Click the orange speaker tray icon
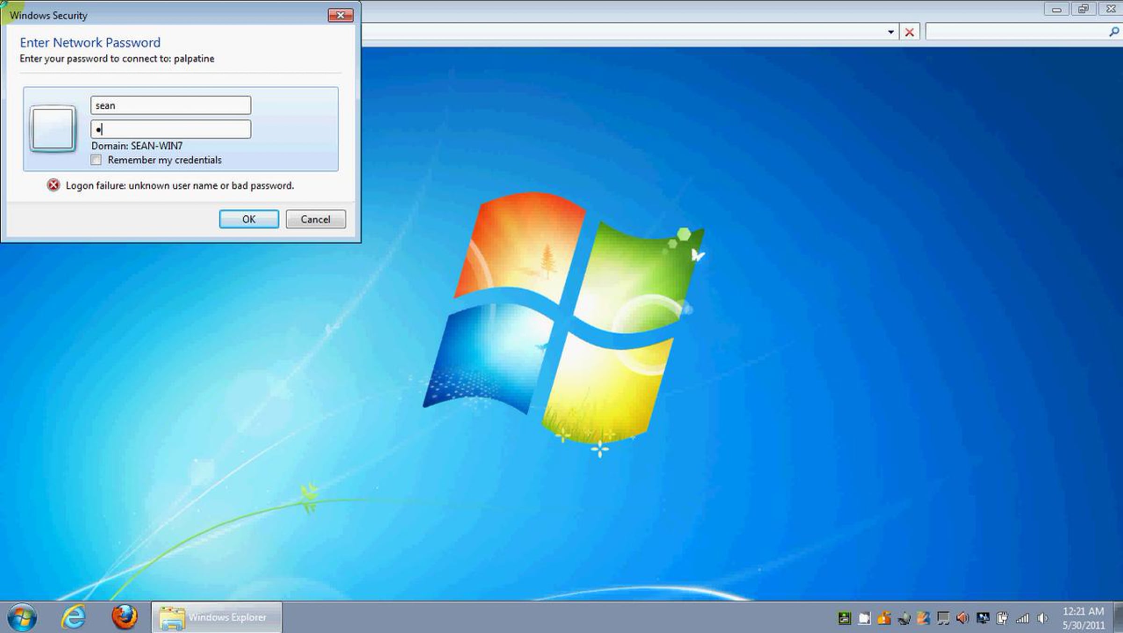 pyautogui.click(x=963, y=618)
